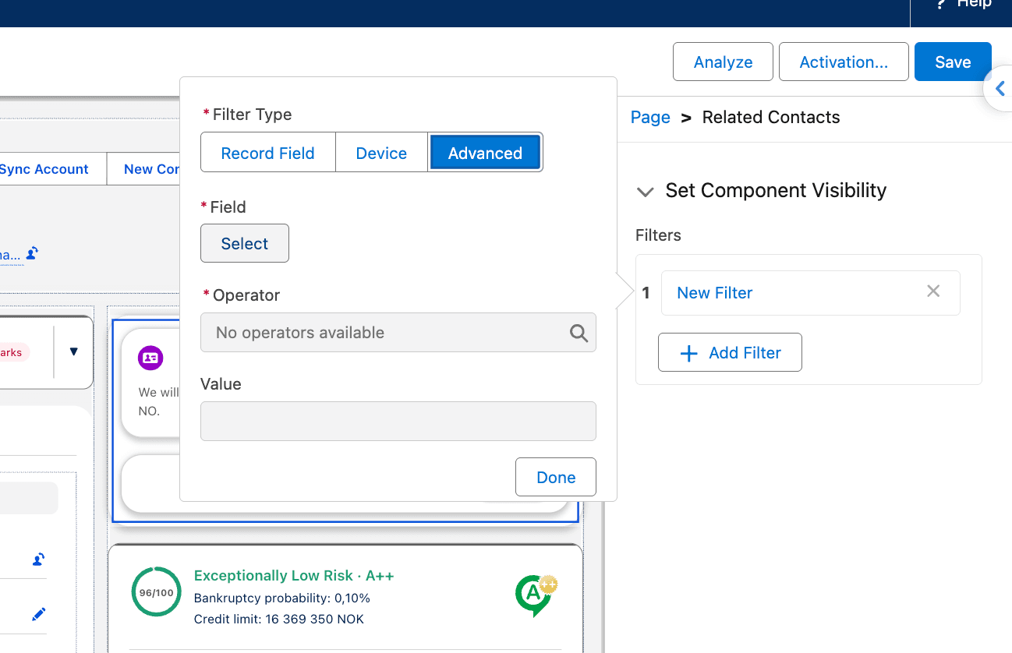Click the Help question mark icon
Image resolution: width=1012 pixels, height=653 pixels.
(x=941, y=4)
